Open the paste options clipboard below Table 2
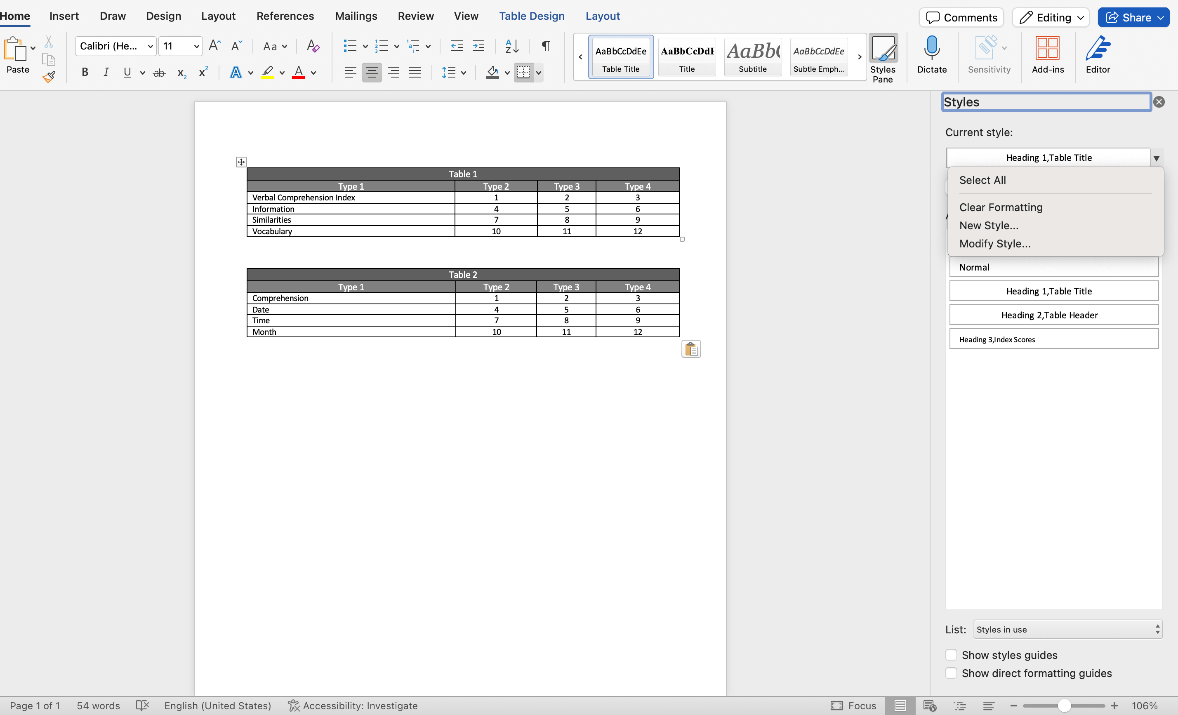 pos(691,349)
